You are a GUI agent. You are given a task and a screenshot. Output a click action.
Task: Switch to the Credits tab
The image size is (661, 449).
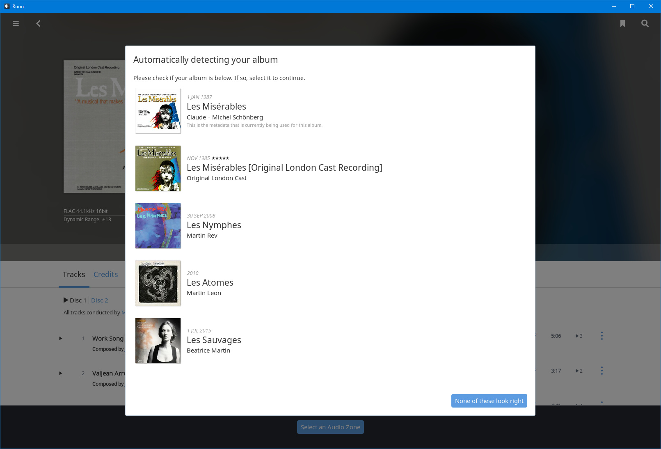pyautogui.click(x=105, y=275)
